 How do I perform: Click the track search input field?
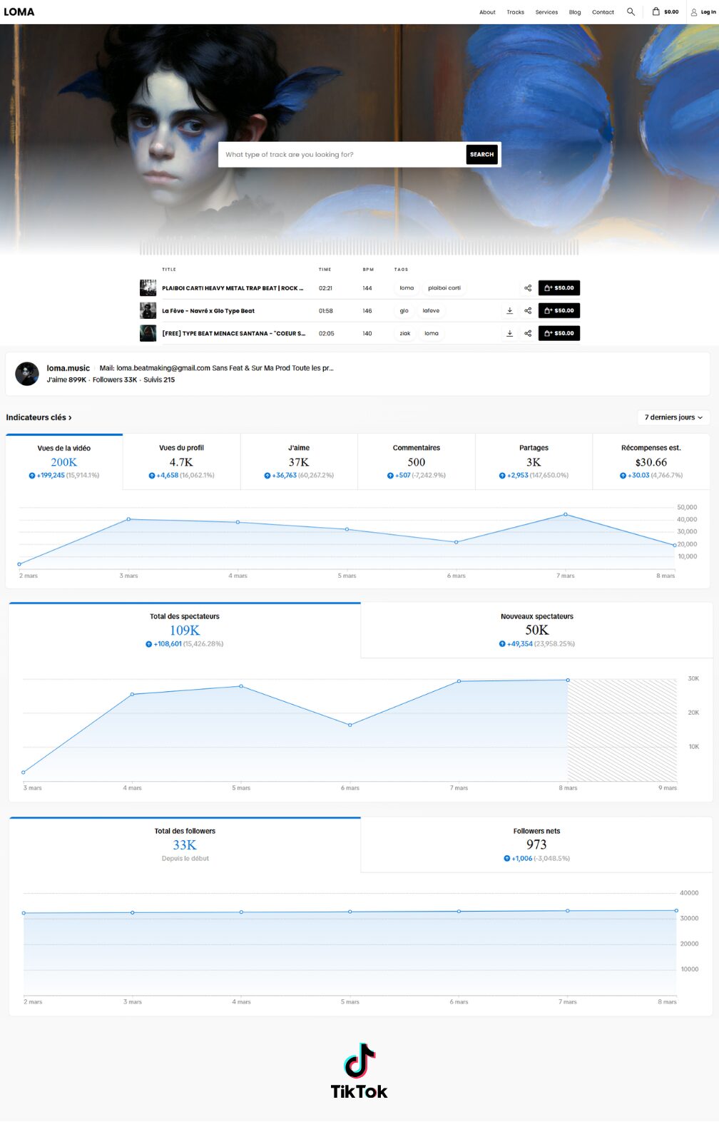click(342, 155)
